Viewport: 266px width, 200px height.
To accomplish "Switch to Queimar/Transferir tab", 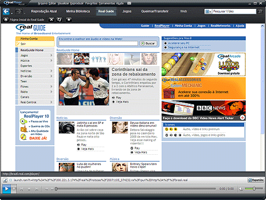I will pyautogui.click(x=155, y=11).
